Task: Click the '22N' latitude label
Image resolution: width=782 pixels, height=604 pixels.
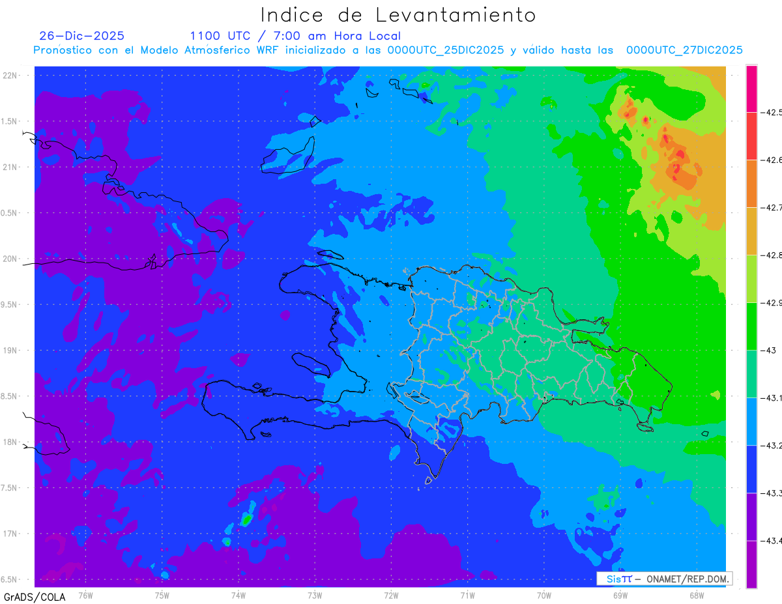Action: (x=10, y=75)
